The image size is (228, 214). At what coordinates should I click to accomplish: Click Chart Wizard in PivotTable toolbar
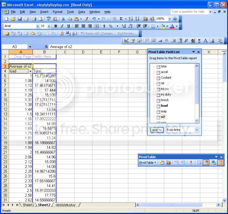[x=168, y=163]
